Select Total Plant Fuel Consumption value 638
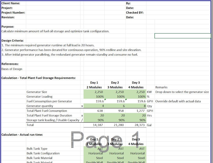Image resolution: width=213 pixels, height=163 pixels. pos(94,111)
